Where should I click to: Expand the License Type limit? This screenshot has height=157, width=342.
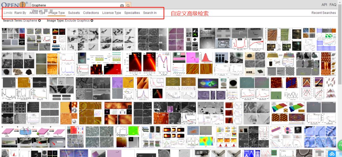[x=112, y=13]
